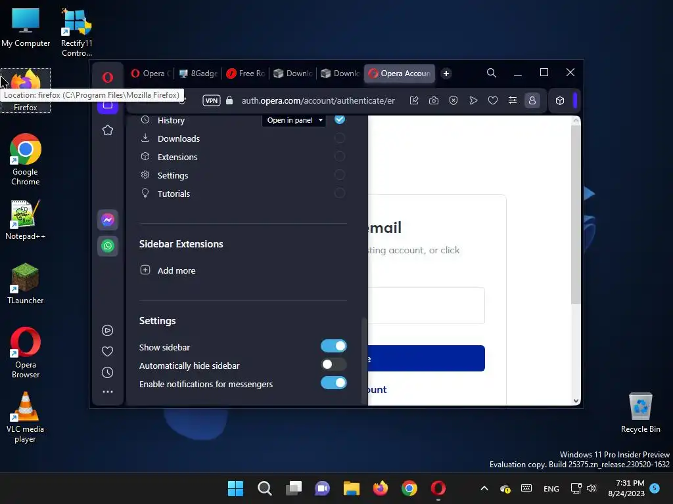Click the tab search magnifier icon
Image resolution: width=673 pixels, height=504 pixels.
click(492, 73)
